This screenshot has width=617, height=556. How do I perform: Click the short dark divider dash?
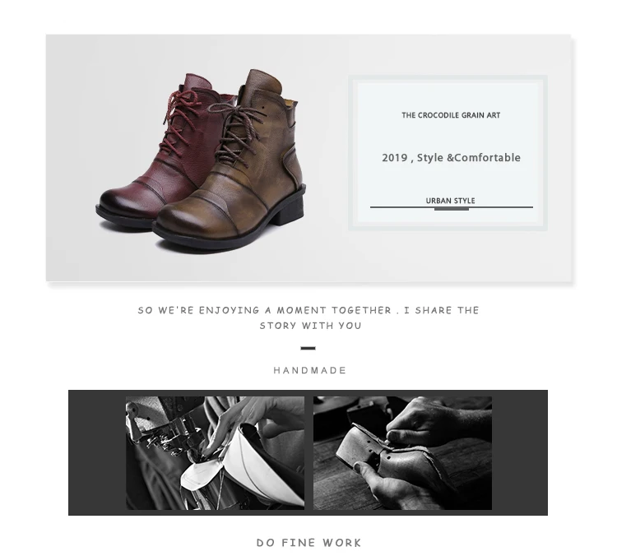click(x=308, y=348)
